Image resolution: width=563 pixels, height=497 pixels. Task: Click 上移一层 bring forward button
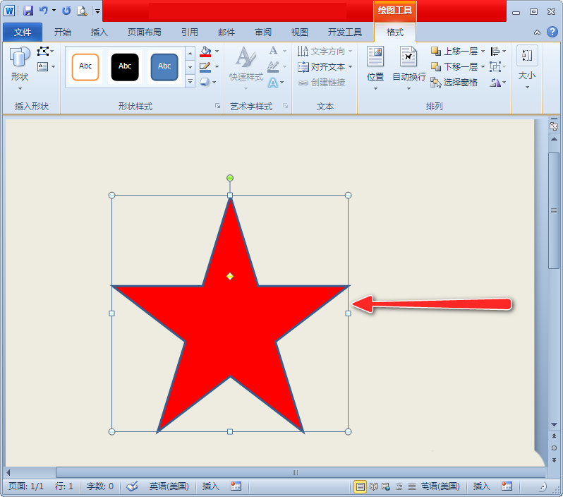pyautogui.click(x=454, y=52)
